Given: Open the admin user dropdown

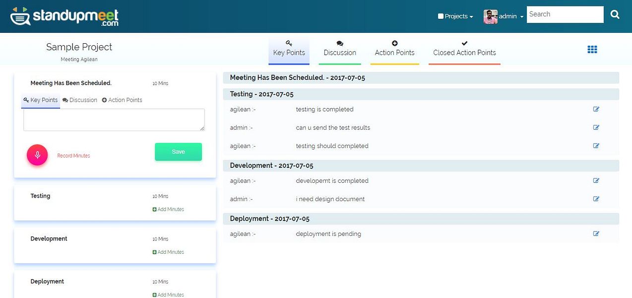Looking at the screenshot, I should click(x=511, y=16).
